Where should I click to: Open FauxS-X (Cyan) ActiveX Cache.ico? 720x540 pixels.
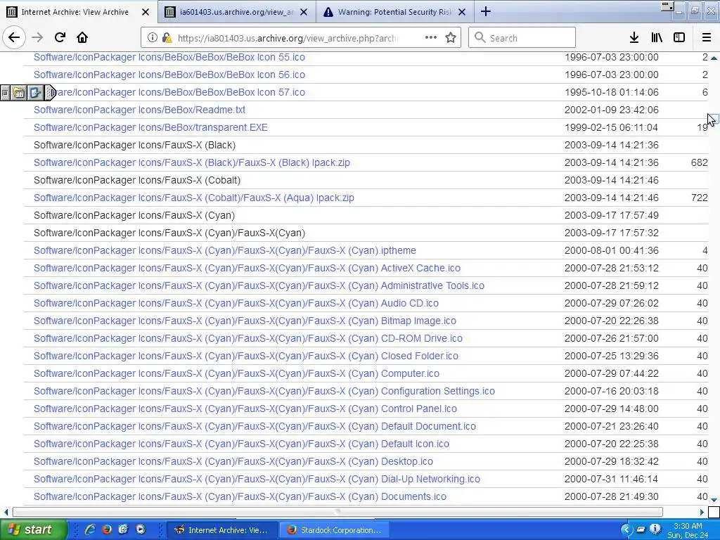point(247,268)
